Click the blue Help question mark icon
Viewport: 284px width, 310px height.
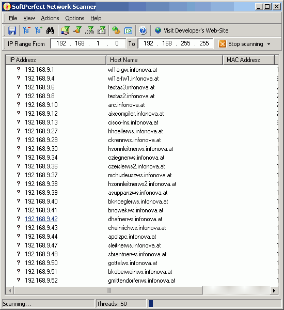[x=143, y=30]
